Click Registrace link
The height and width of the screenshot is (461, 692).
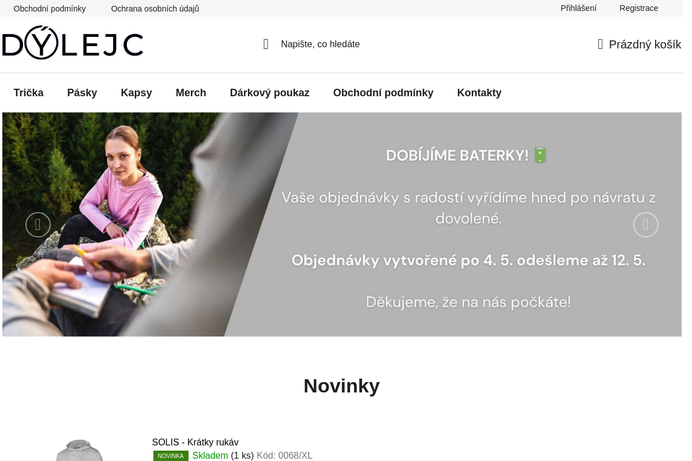[639, 8]
